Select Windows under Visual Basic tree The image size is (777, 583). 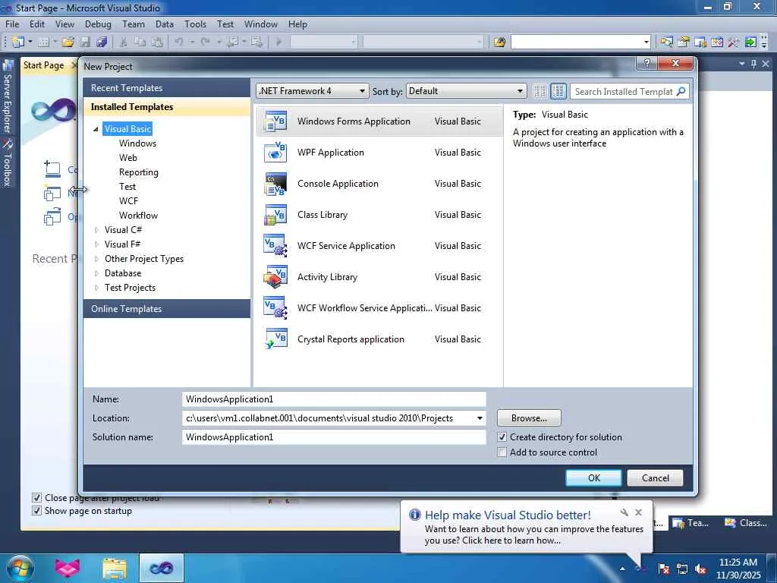pos(138,143)
